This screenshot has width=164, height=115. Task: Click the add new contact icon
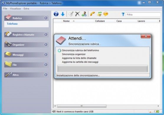84,14
